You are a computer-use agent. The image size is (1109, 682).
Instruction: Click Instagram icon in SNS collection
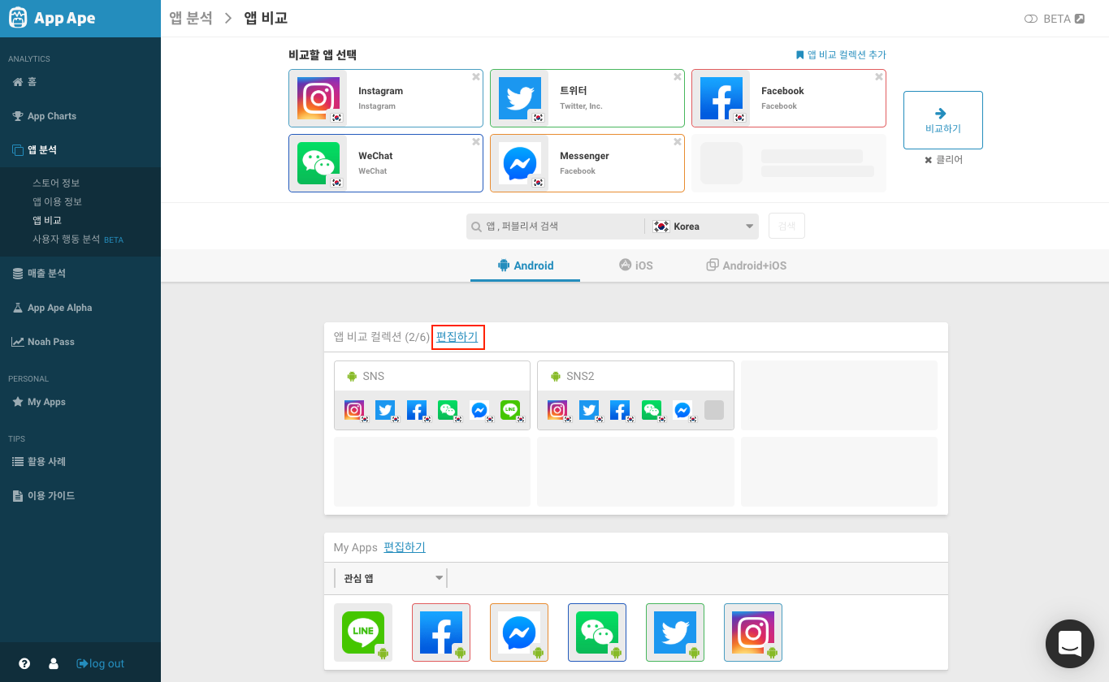point(354,410)
